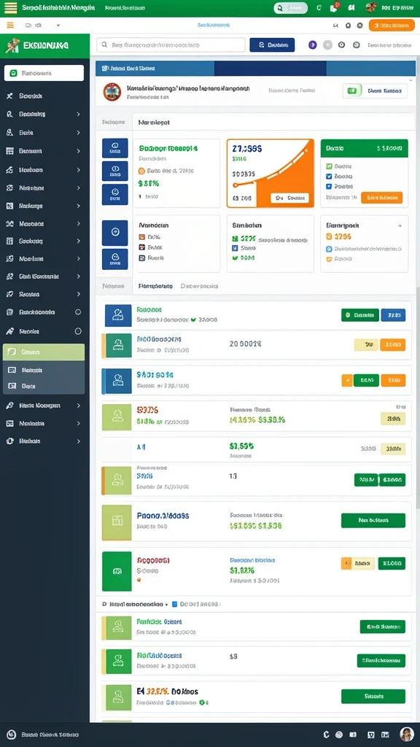
Task: Open the notification icon with the red badge
Action: [x=334, y=7]
